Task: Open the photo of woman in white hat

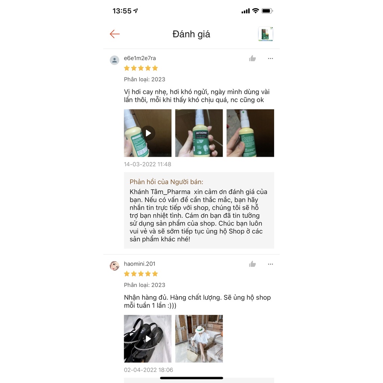Action: 199,339
